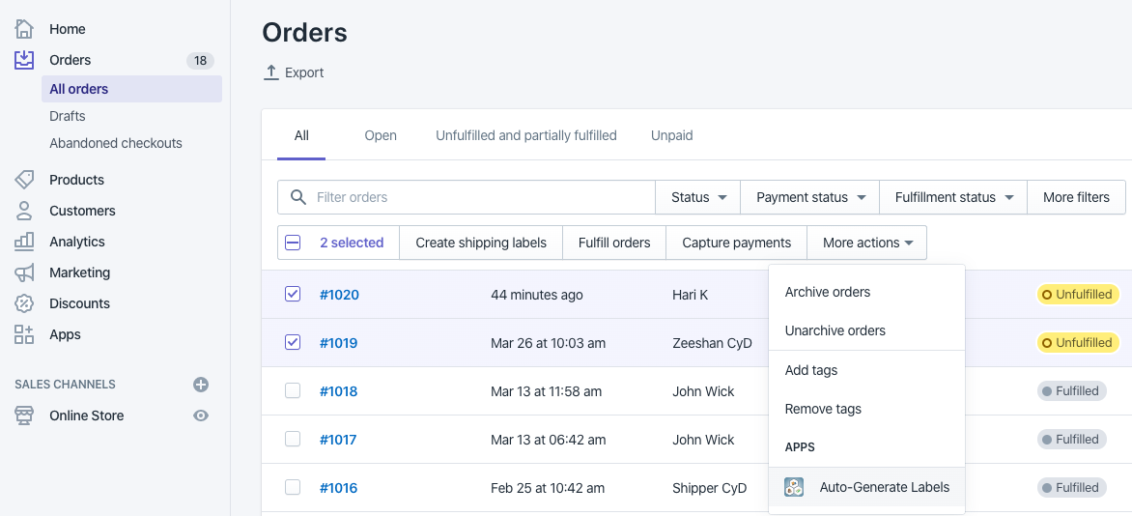Click the Capture payments button
The image size is (1132, 516).
tap(736, 243)
